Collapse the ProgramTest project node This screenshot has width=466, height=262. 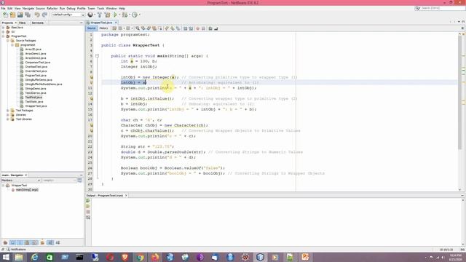(3, 36)
